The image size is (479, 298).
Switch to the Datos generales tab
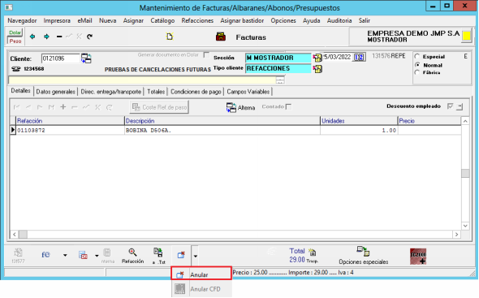click(x=55, y=92)
